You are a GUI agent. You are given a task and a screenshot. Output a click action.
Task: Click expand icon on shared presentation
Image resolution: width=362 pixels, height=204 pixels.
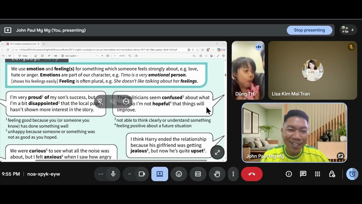click(217, 152)
